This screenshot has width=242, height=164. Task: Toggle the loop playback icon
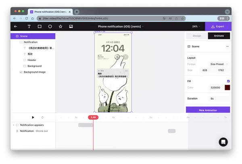(42, 117)
